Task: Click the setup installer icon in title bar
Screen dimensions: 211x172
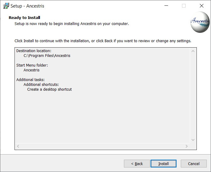Action: tap(6, 6)
